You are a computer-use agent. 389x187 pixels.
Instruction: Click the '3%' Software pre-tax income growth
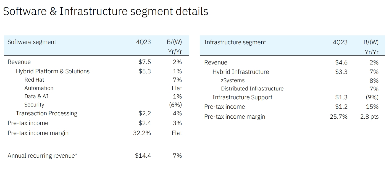coord(177,123)
